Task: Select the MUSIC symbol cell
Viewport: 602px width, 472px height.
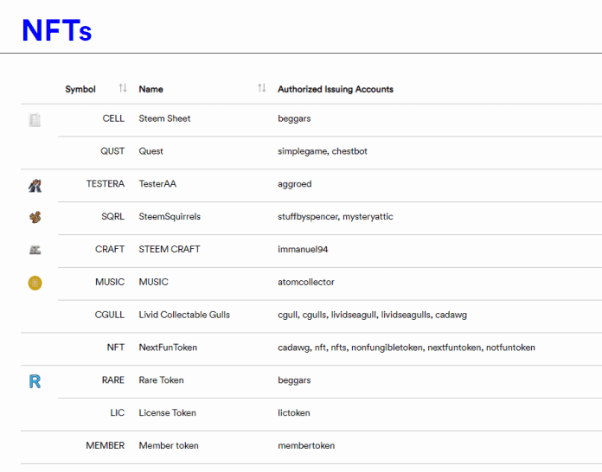Action: (x=110, y=282)
